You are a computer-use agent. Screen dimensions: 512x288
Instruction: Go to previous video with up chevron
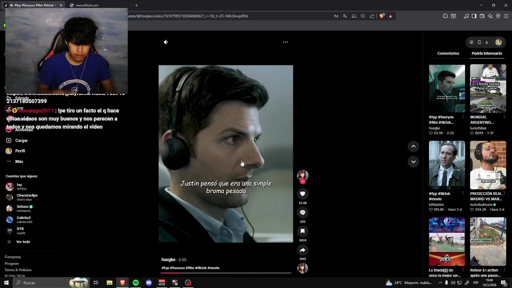pos(414,146)
